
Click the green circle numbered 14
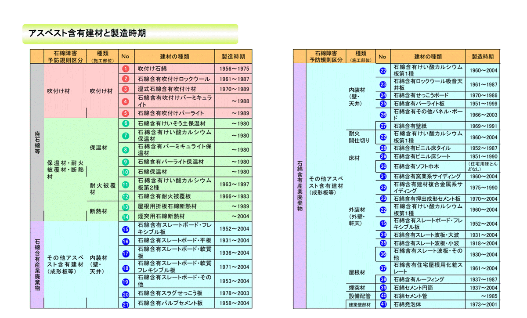(125, 217)
